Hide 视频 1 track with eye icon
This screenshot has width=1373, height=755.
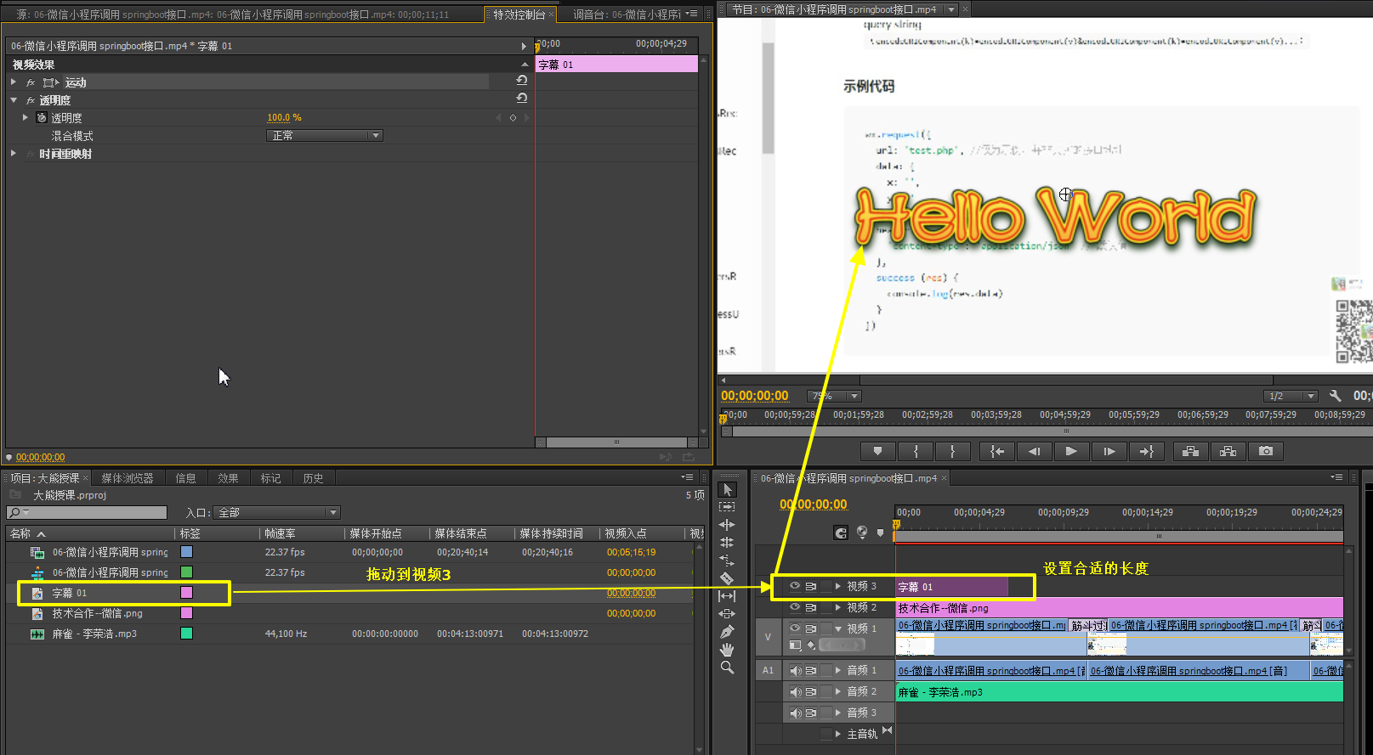click(795, 628)
